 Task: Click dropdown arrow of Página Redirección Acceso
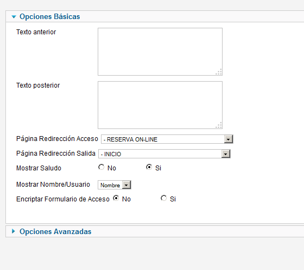(x=229, y=139)
